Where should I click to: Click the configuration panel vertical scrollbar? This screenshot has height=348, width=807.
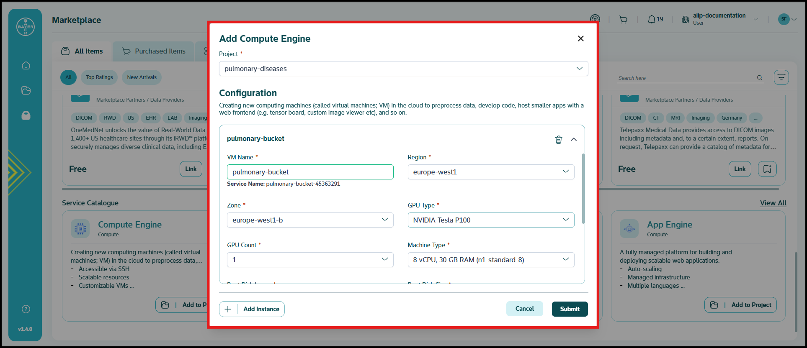tap(583, 188)
